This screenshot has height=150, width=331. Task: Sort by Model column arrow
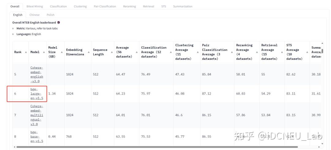pos(44,52)
